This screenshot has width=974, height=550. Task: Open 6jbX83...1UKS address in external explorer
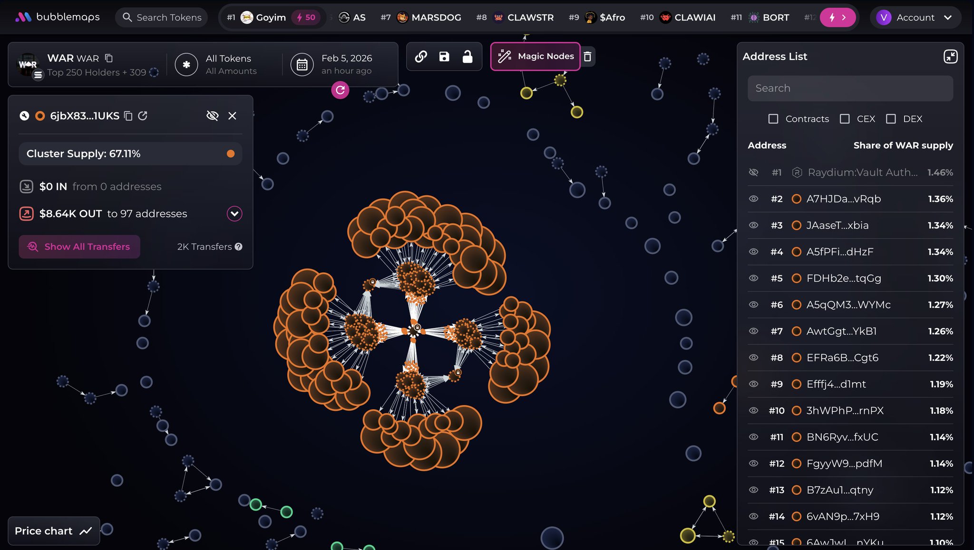pyautogui.click(x=143, y=116)
